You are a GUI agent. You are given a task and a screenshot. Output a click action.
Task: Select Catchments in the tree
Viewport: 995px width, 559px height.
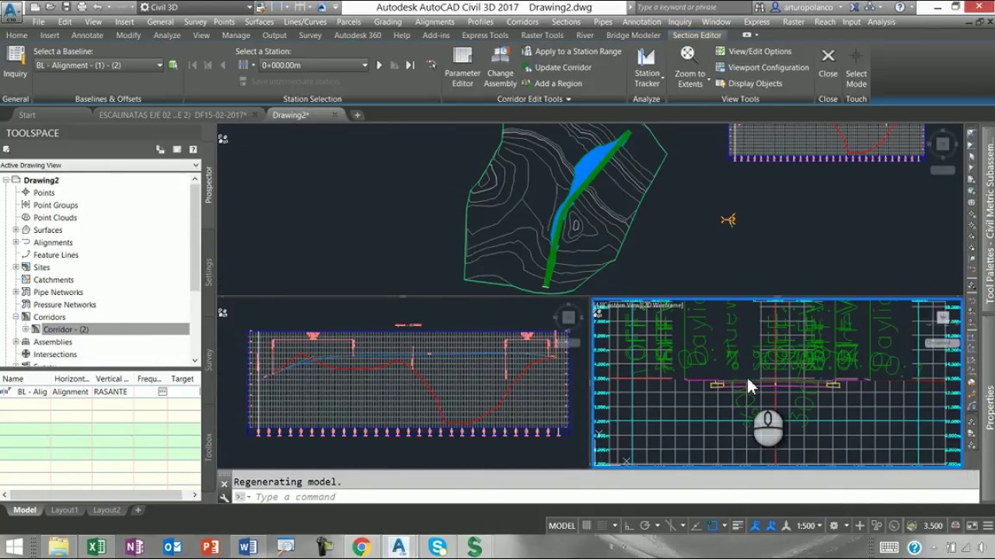[x=53, y=279]
